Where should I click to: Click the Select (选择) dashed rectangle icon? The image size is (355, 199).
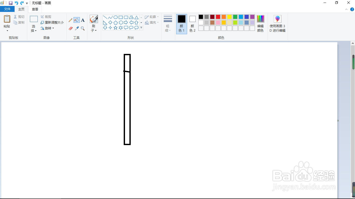click(x=34, y=19)
